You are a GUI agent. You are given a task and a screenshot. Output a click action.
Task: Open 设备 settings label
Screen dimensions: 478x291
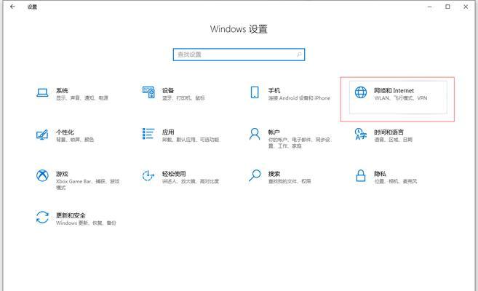pos(168,90)
